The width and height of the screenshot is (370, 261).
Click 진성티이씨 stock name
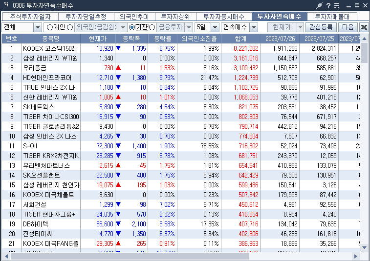tap(37, 234)
